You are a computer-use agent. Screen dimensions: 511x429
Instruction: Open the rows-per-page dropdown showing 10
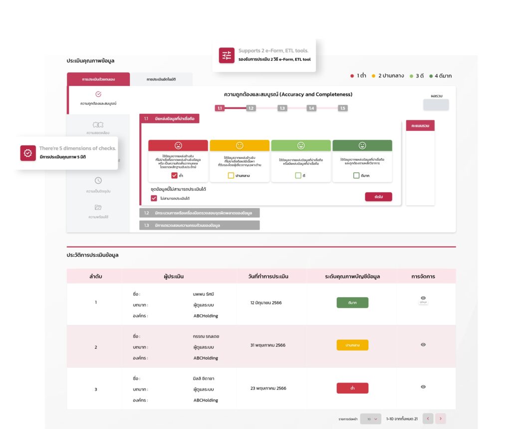370,419
